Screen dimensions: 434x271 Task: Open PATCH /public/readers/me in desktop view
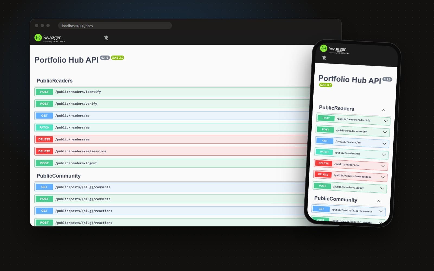pos(171,128)
